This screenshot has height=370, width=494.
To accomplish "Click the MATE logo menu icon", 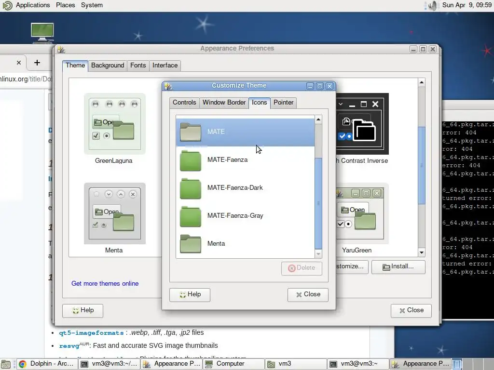I will click(7, 5).
